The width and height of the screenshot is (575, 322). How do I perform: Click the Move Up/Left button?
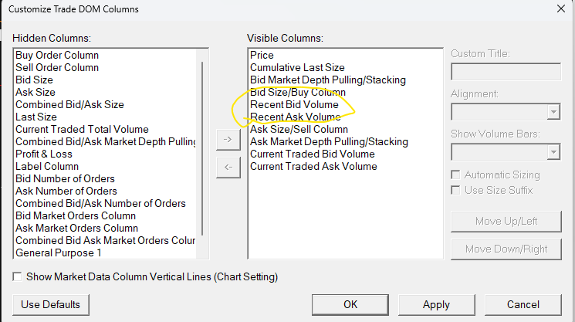(x=506, y=221)
